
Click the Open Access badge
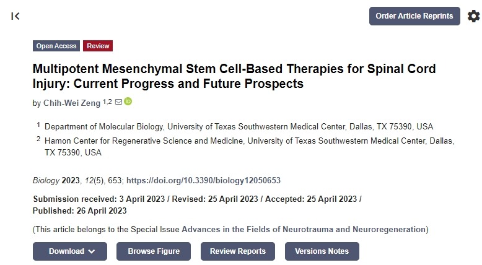tap(56, 46)
